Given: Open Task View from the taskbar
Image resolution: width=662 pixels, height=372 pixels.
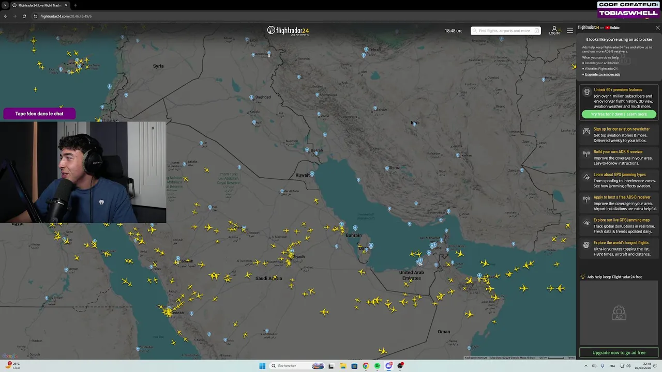Looking at the screenshot, I should pyautogui.click(x=331, y=366).
